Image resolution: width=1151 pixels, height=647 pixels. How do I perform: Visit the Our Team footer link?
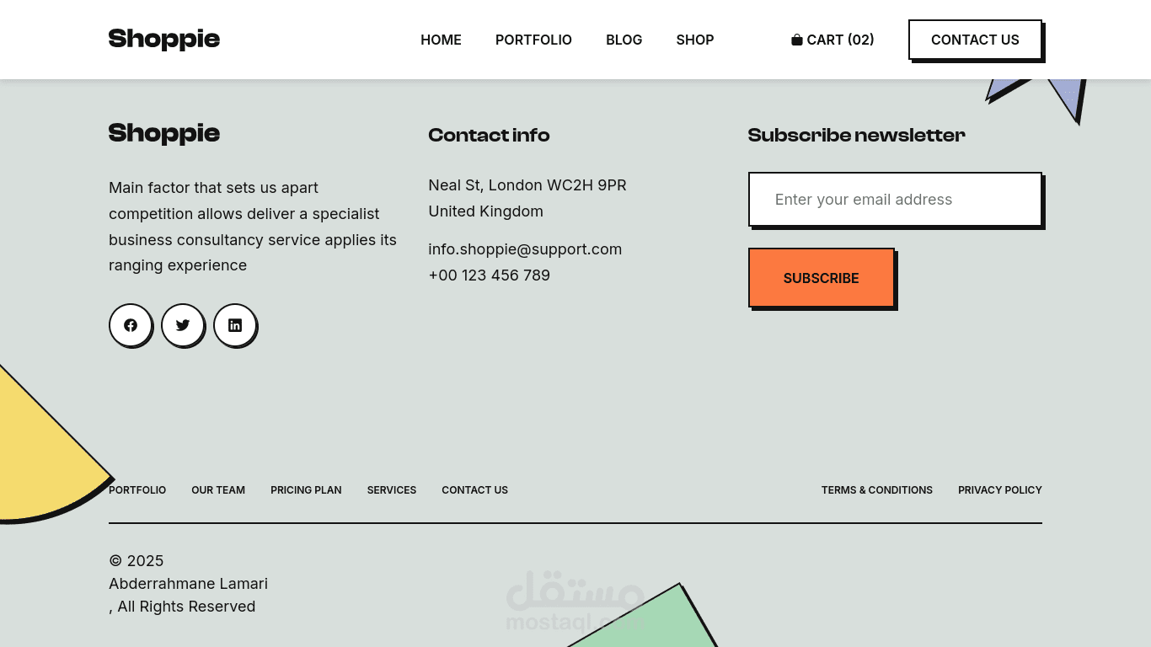tap(218, 490)
